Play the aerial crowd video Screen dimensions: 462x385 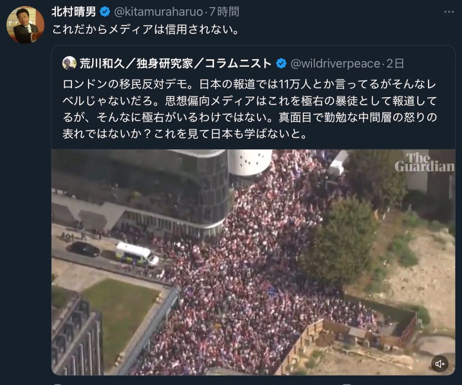[254, 262]
